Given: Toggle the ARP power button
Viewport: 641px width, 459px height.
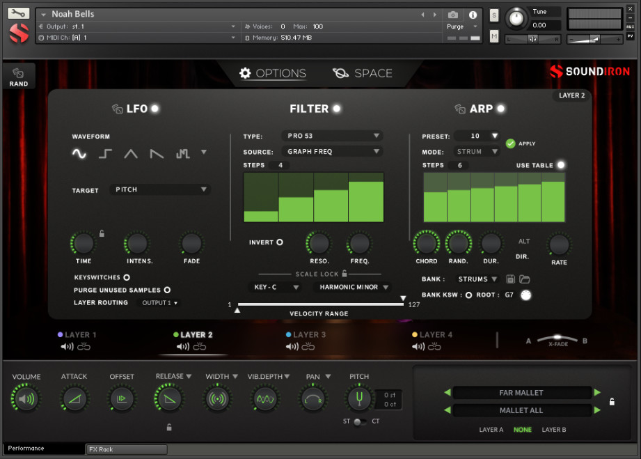Looking at the screenshot, I should (501, 109).
